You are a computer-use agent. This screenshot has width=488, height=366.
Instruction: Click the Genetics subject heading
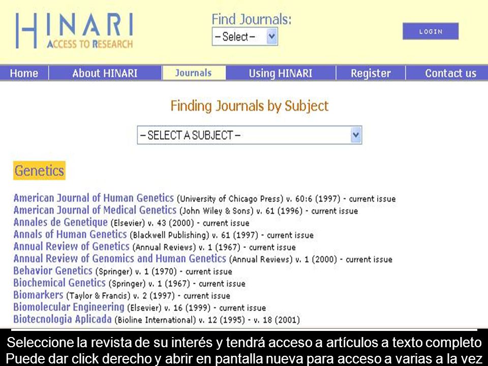coord(39,171)
